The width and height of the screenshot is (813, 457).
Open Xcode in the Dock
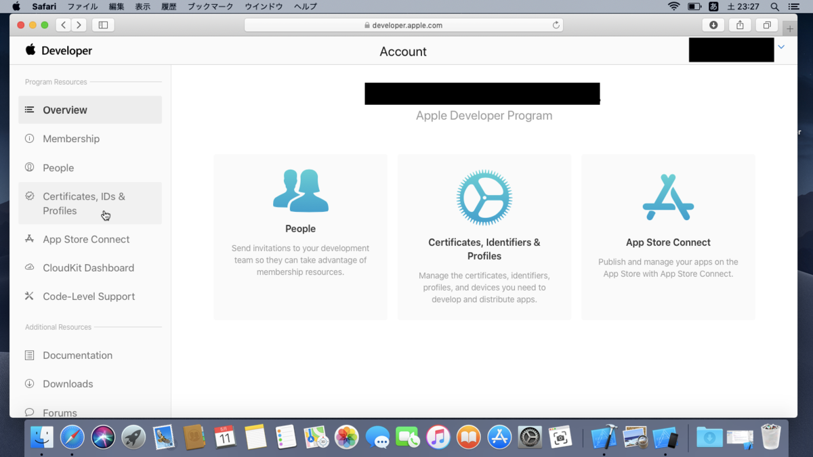pos(604,437)
